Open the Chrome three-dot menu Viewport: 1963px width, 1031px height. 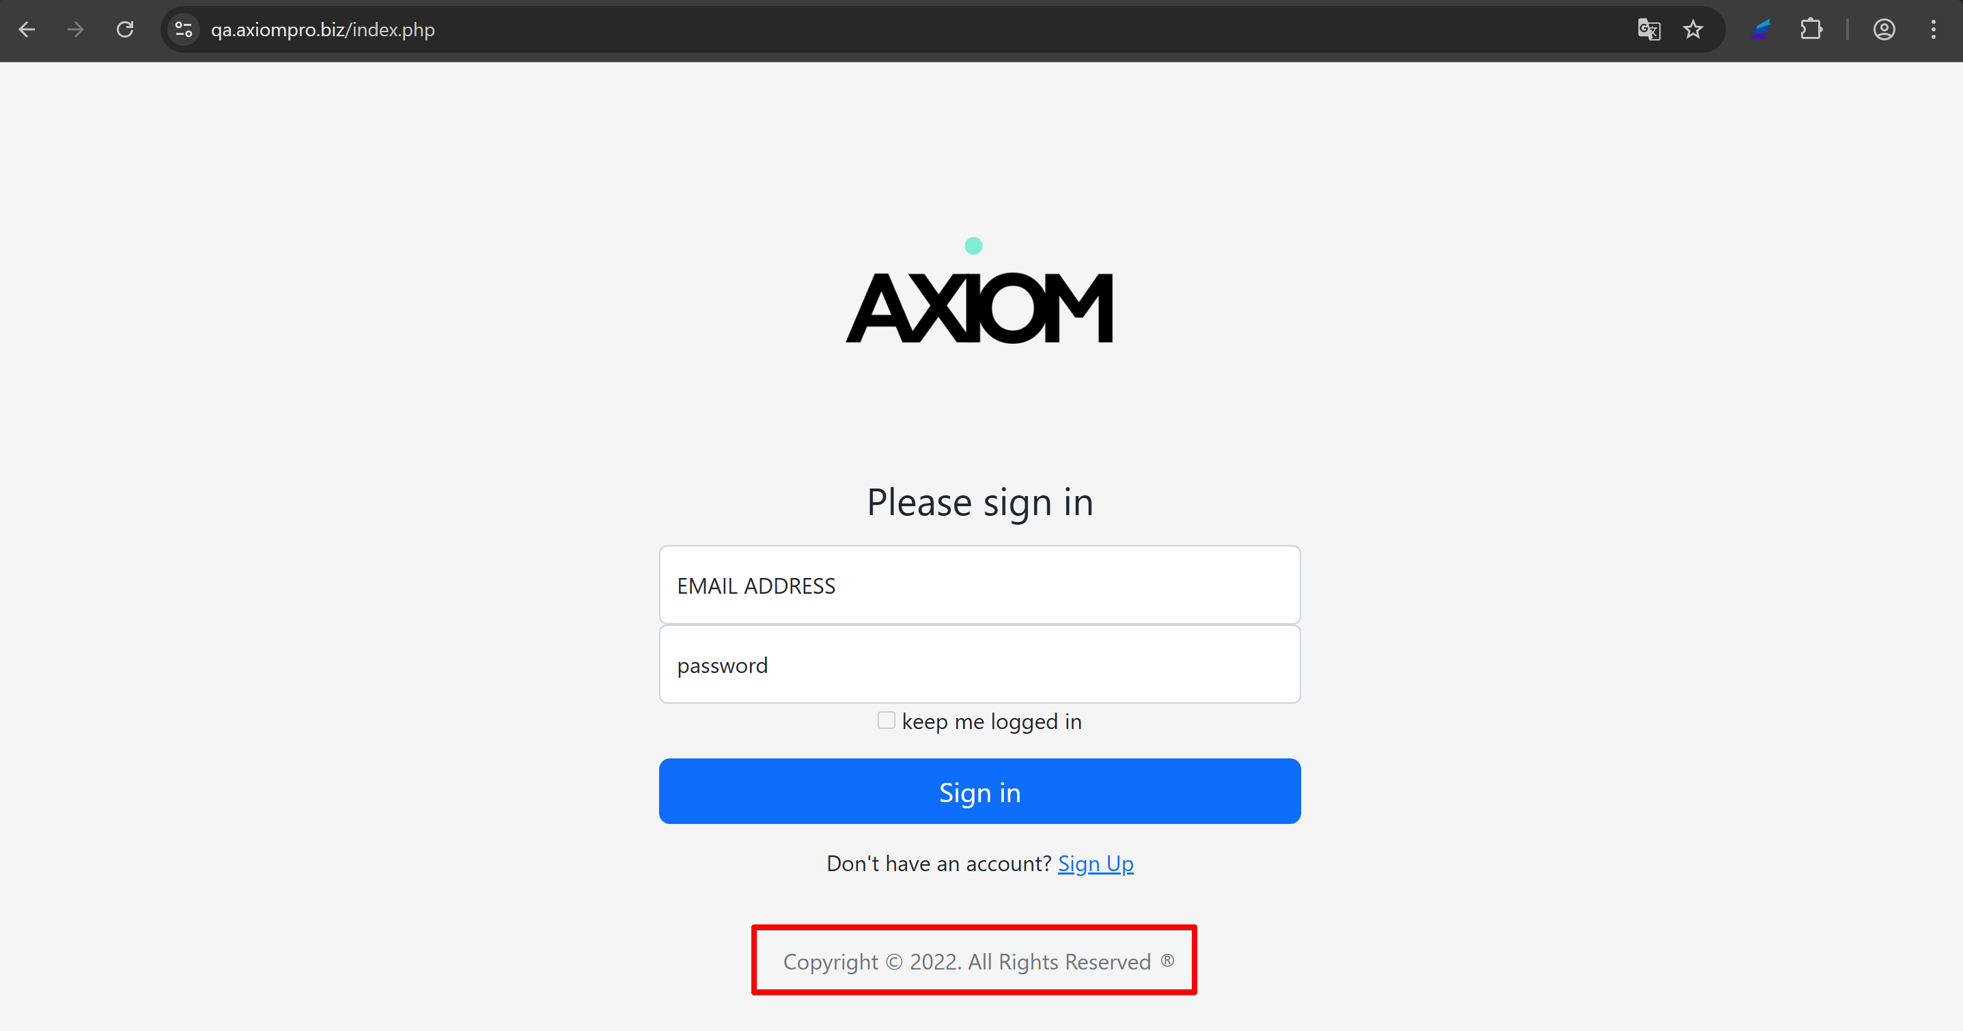coord(1933,29)
